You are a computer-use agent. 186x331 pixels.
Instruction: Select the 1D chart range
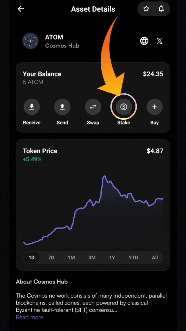(32, 257)
